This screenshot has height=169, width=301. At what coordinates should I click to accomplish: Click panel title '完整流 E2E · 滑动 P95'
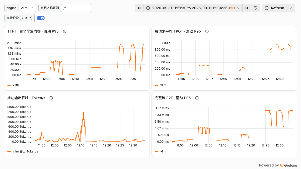pos(173,98)
